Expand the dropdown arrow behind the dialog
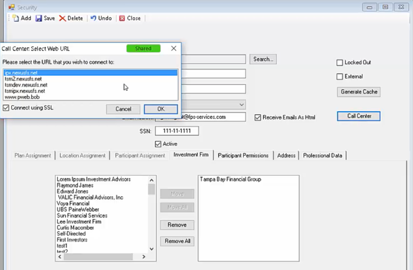This screenshot has height=270, width=413. (x=242, y=104)
